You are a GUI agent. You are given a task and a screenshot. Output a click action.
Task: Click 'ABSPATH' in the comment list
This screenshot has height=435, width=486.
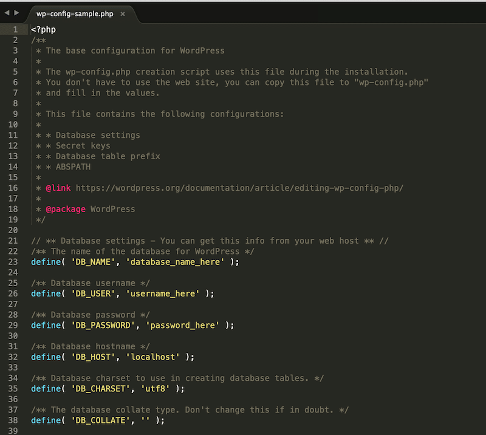click(73, 167)
